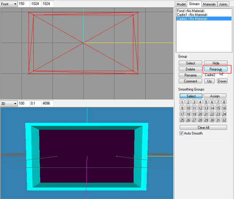
Task: Open the 3D viewport dropdown
Action: (x=9, y=103)
